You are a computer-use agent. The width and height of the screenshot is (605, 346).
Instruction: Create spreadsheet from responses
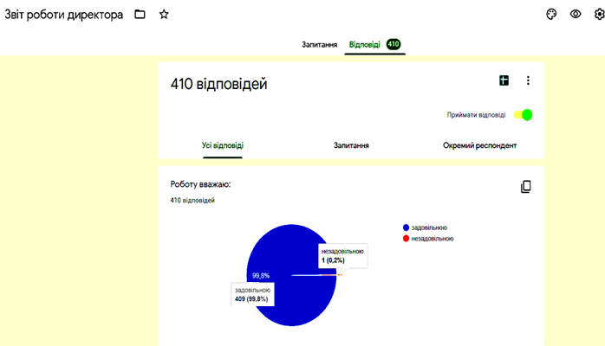(504, 80)
